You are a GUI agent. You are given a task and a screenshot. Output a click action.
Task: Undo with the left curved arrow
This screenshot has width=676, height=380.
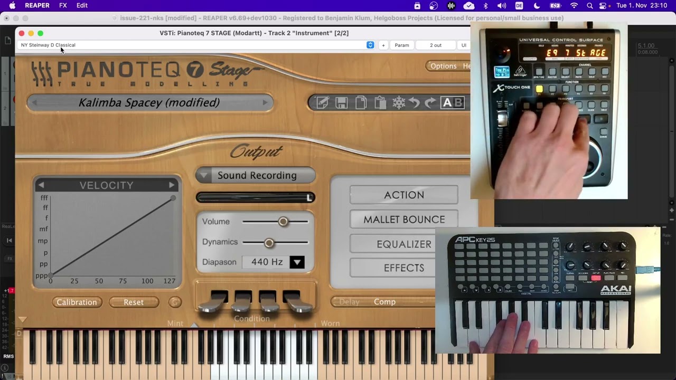click(x=415, y=103)
